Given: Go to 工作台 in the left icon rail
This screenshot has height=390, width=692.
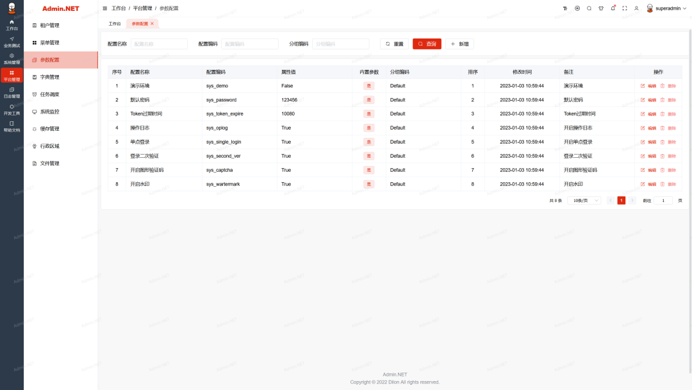Looking at the screenshot, I should click(x=12, y=25).
